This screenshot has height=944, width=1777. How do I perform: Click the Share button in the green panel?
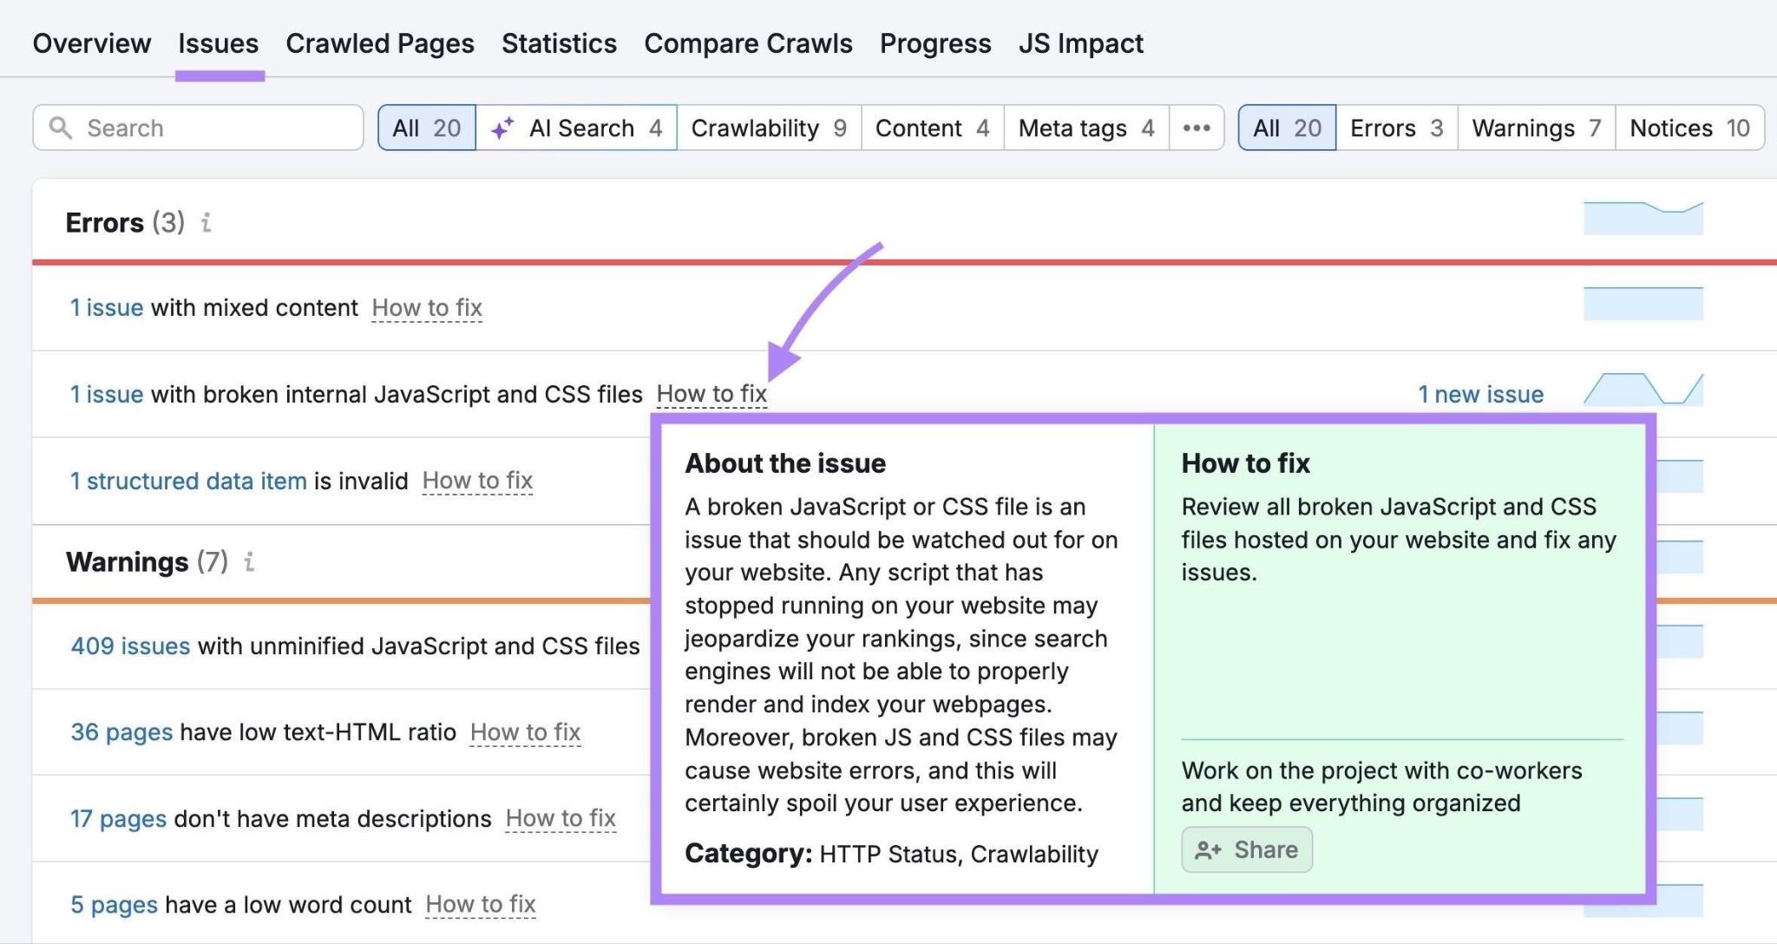click(1246, 849)
